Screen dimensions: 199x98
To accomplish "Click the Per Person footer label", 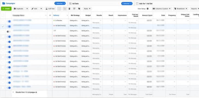I will coord(172,94).
